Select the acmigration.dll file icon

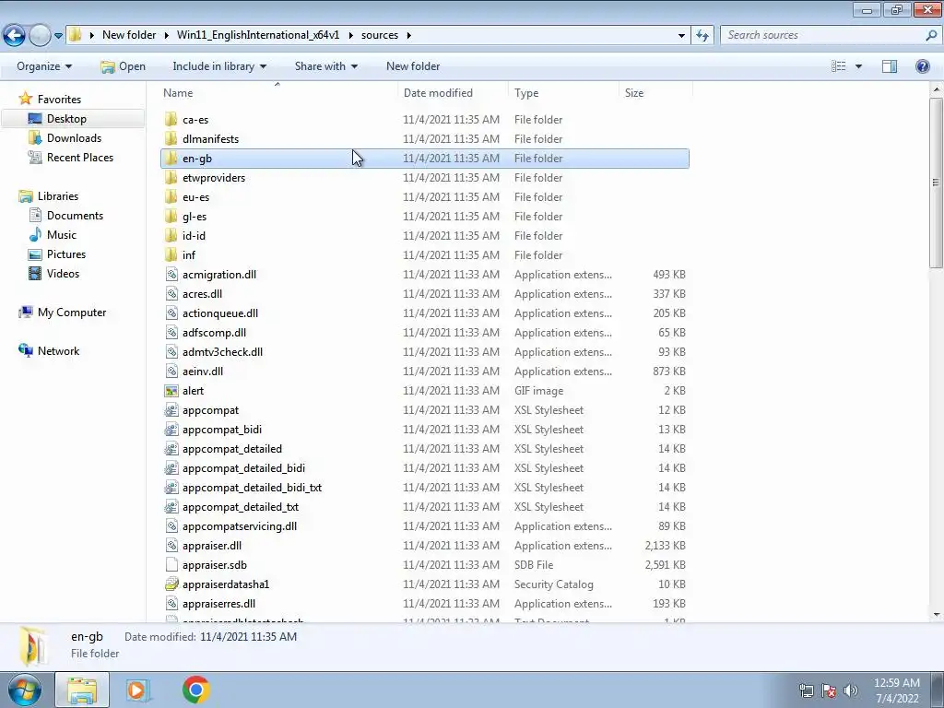[x=171, y=275]
